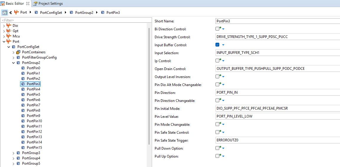Click the Mcu module icon in tree
Screen dimensions: 340x167
[x=9, y=36]
